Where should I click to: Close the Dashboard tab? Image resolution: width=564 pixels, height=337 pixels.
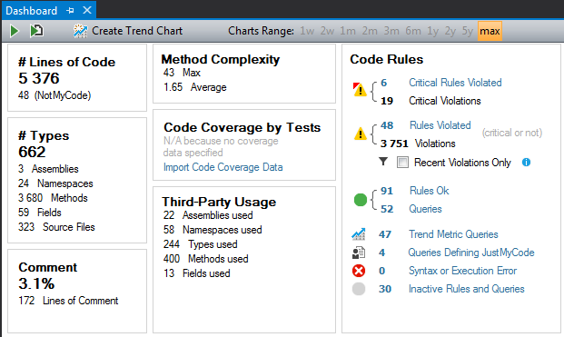pos(87,10)
